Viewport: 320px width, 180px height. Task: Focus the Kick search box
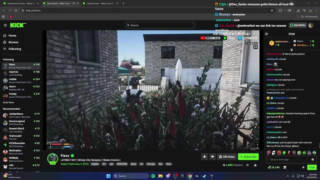(160, 25)
